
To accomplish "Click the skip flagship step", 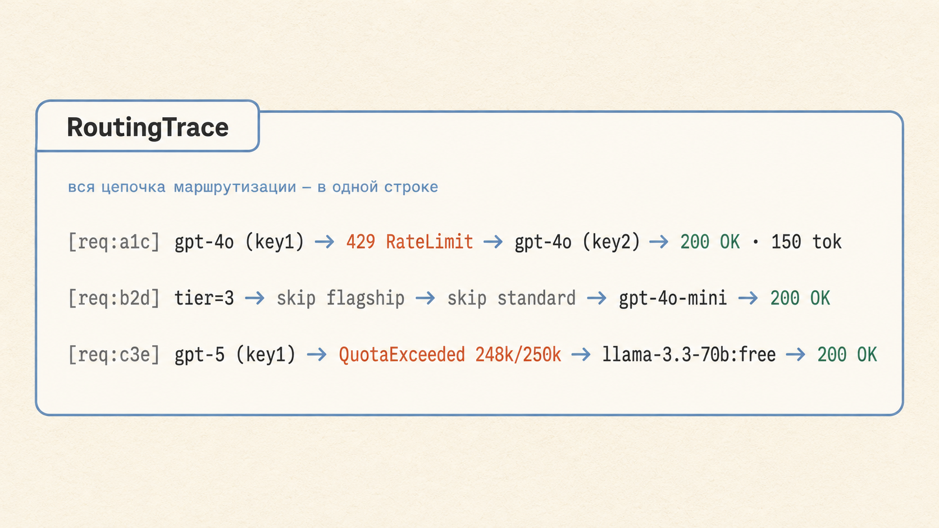I will coord(340,298).
